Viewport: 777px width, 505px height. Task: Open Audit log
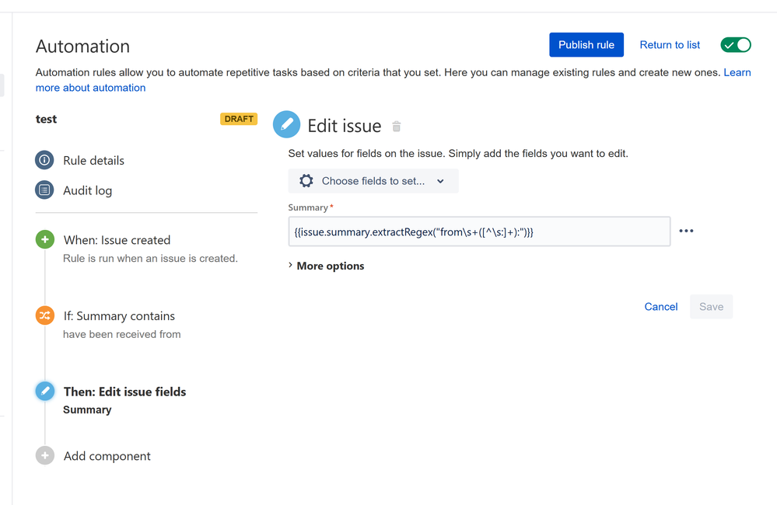[x=87, y=190]
